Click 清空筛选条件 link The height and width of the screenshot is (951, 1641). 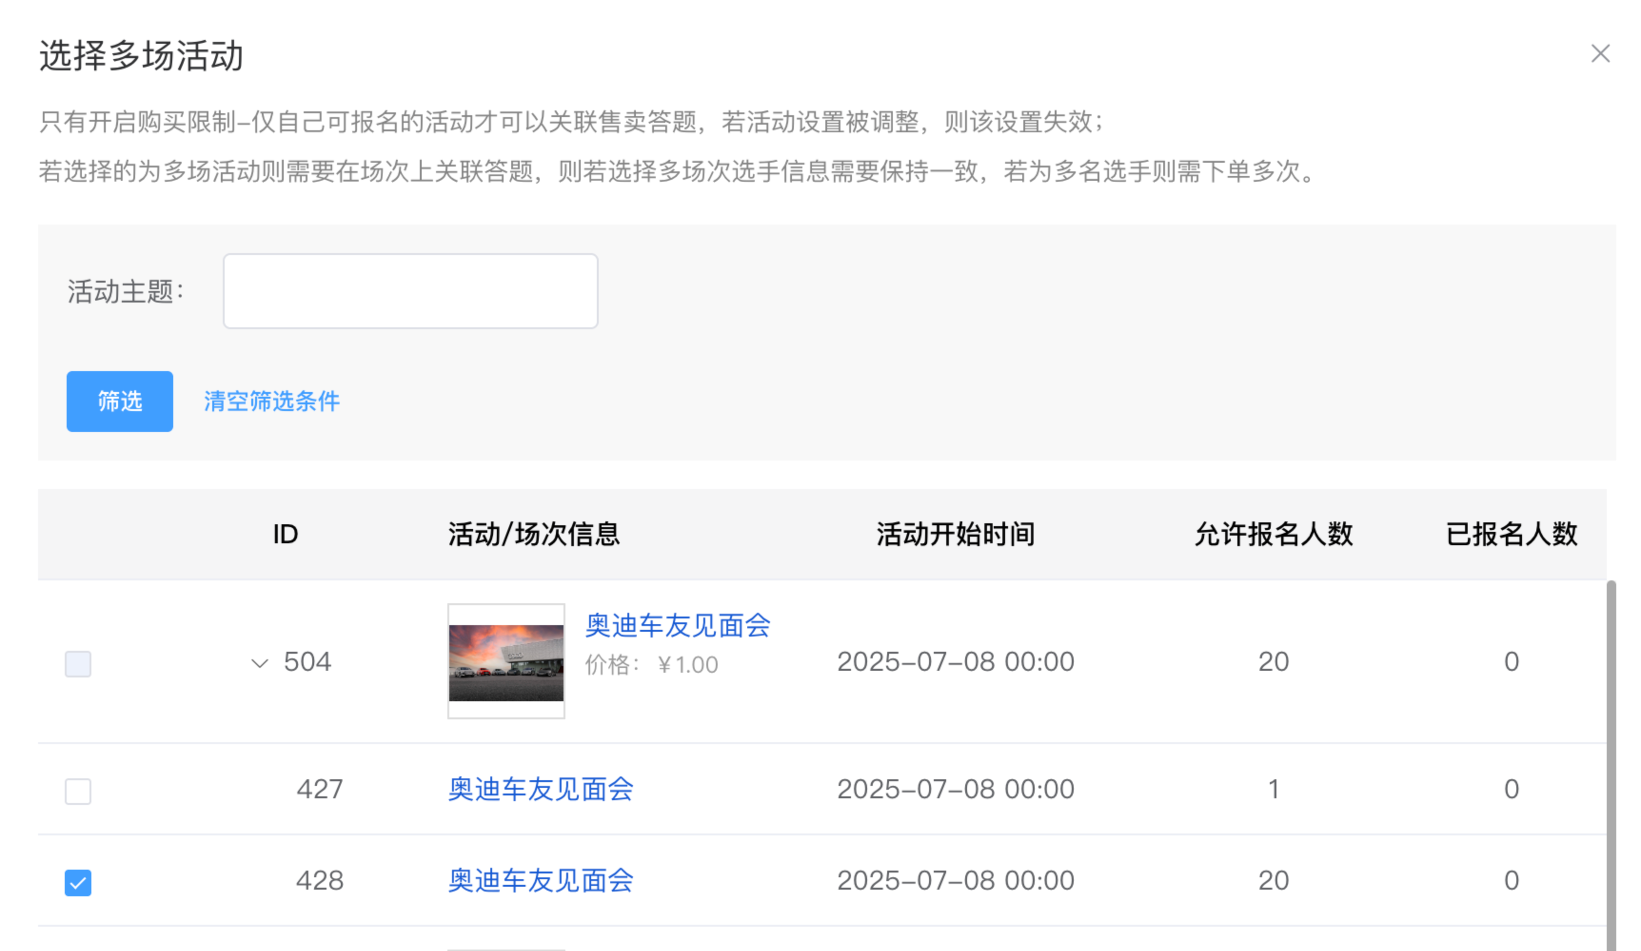pyautogui.click(x=272, y=401)
